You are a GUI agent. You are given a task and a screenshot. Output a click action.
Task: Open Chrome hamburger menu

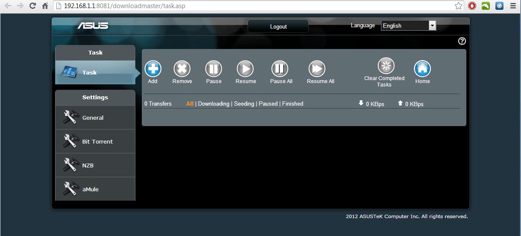[x=513, y=6]
